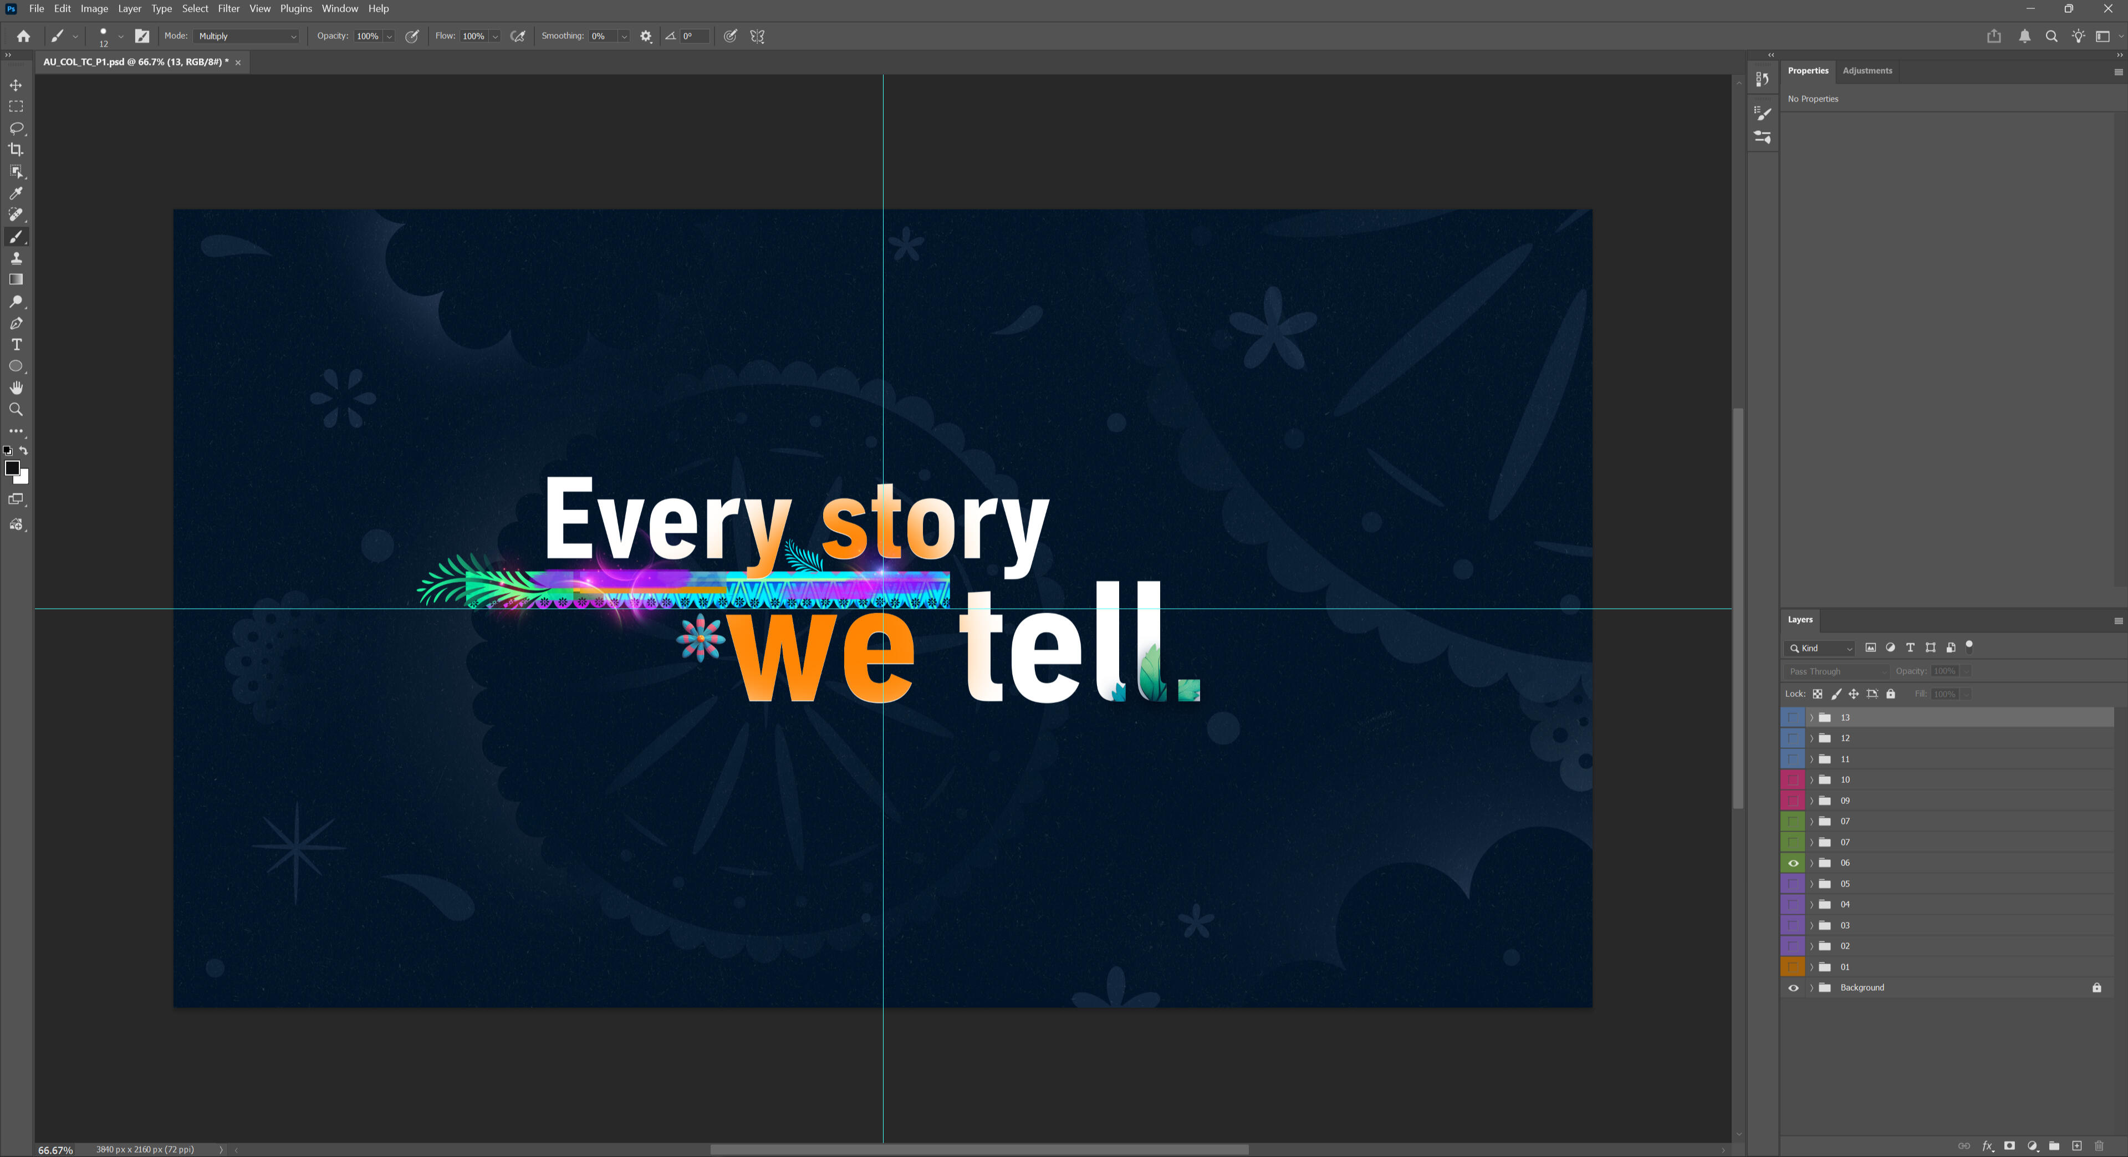Open the Filter menu
The height and width of the screenshot is (1157, 2128).
[228, 8]
